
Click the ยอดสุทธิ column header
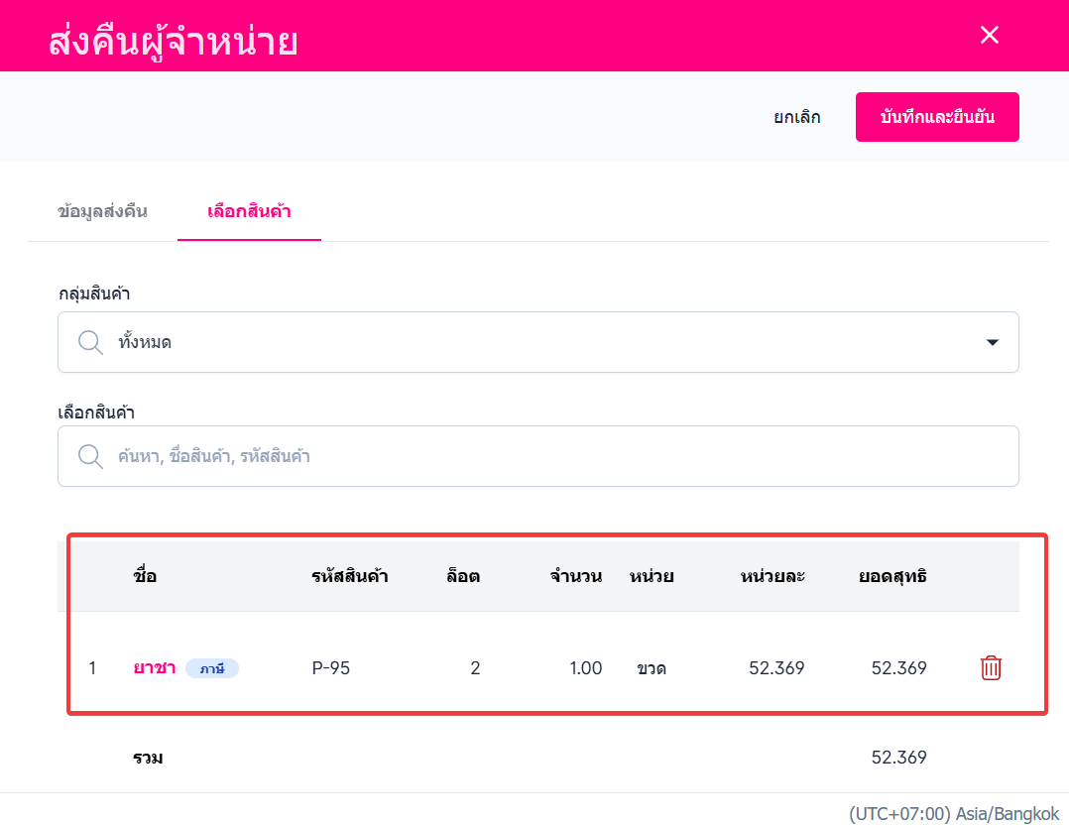pos(892,576)
